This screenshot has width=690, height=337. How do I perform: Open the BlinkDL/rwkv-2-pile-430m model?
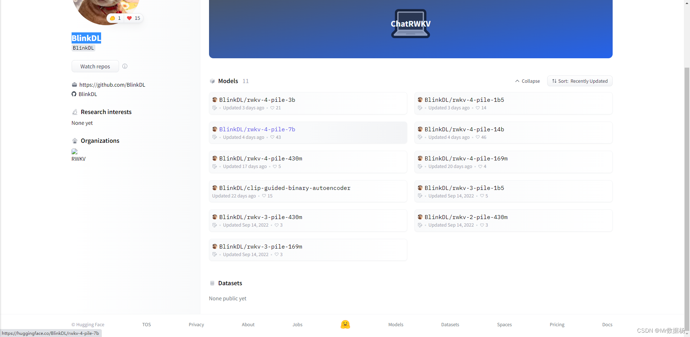coord(513,220)
